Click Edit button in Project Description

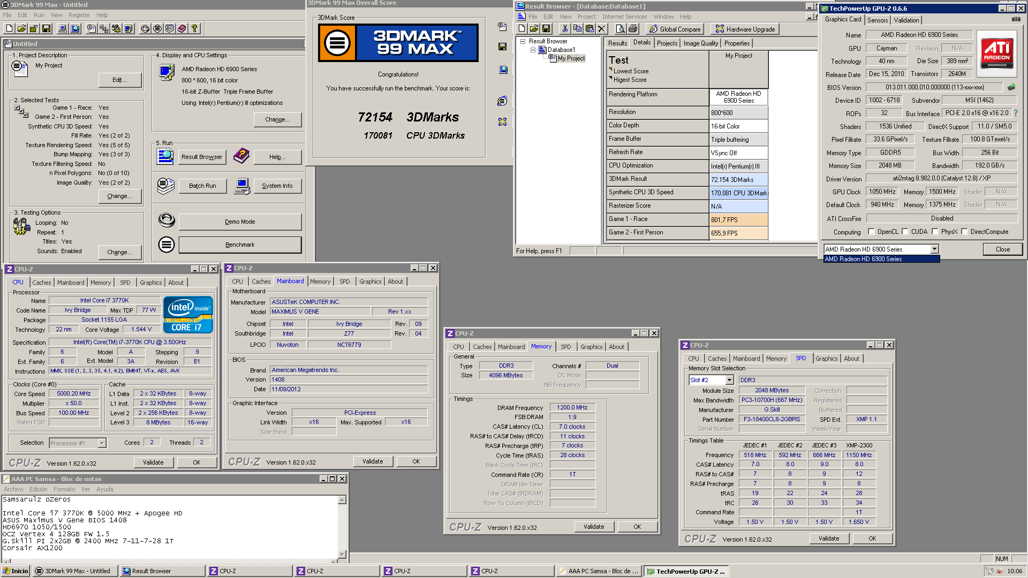pos(120,80)
